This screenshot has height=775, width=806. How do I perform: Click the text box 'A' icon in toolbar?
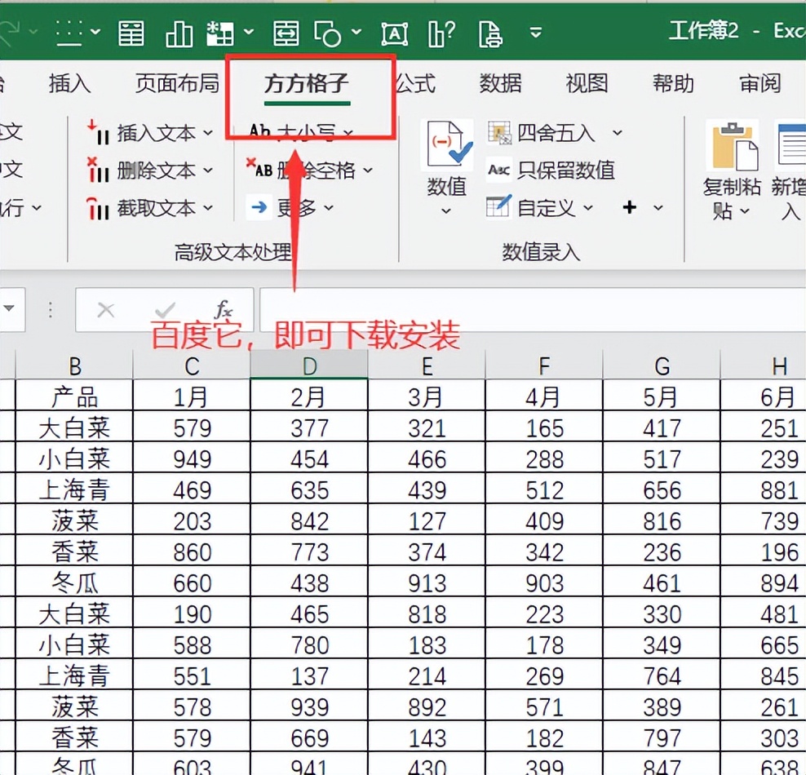[x=394, y=34]
